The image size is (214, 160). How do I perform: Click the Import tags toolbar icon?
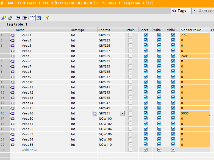tap(25, 18)
